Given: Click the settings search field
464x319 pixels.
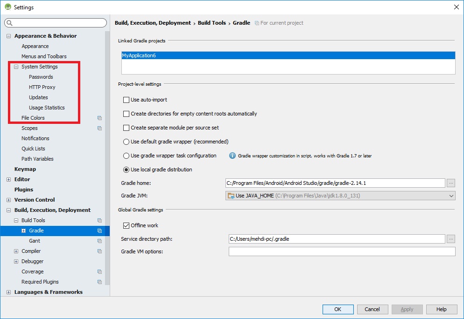Looking at the screenshot, I should click(x=56, y=23).
